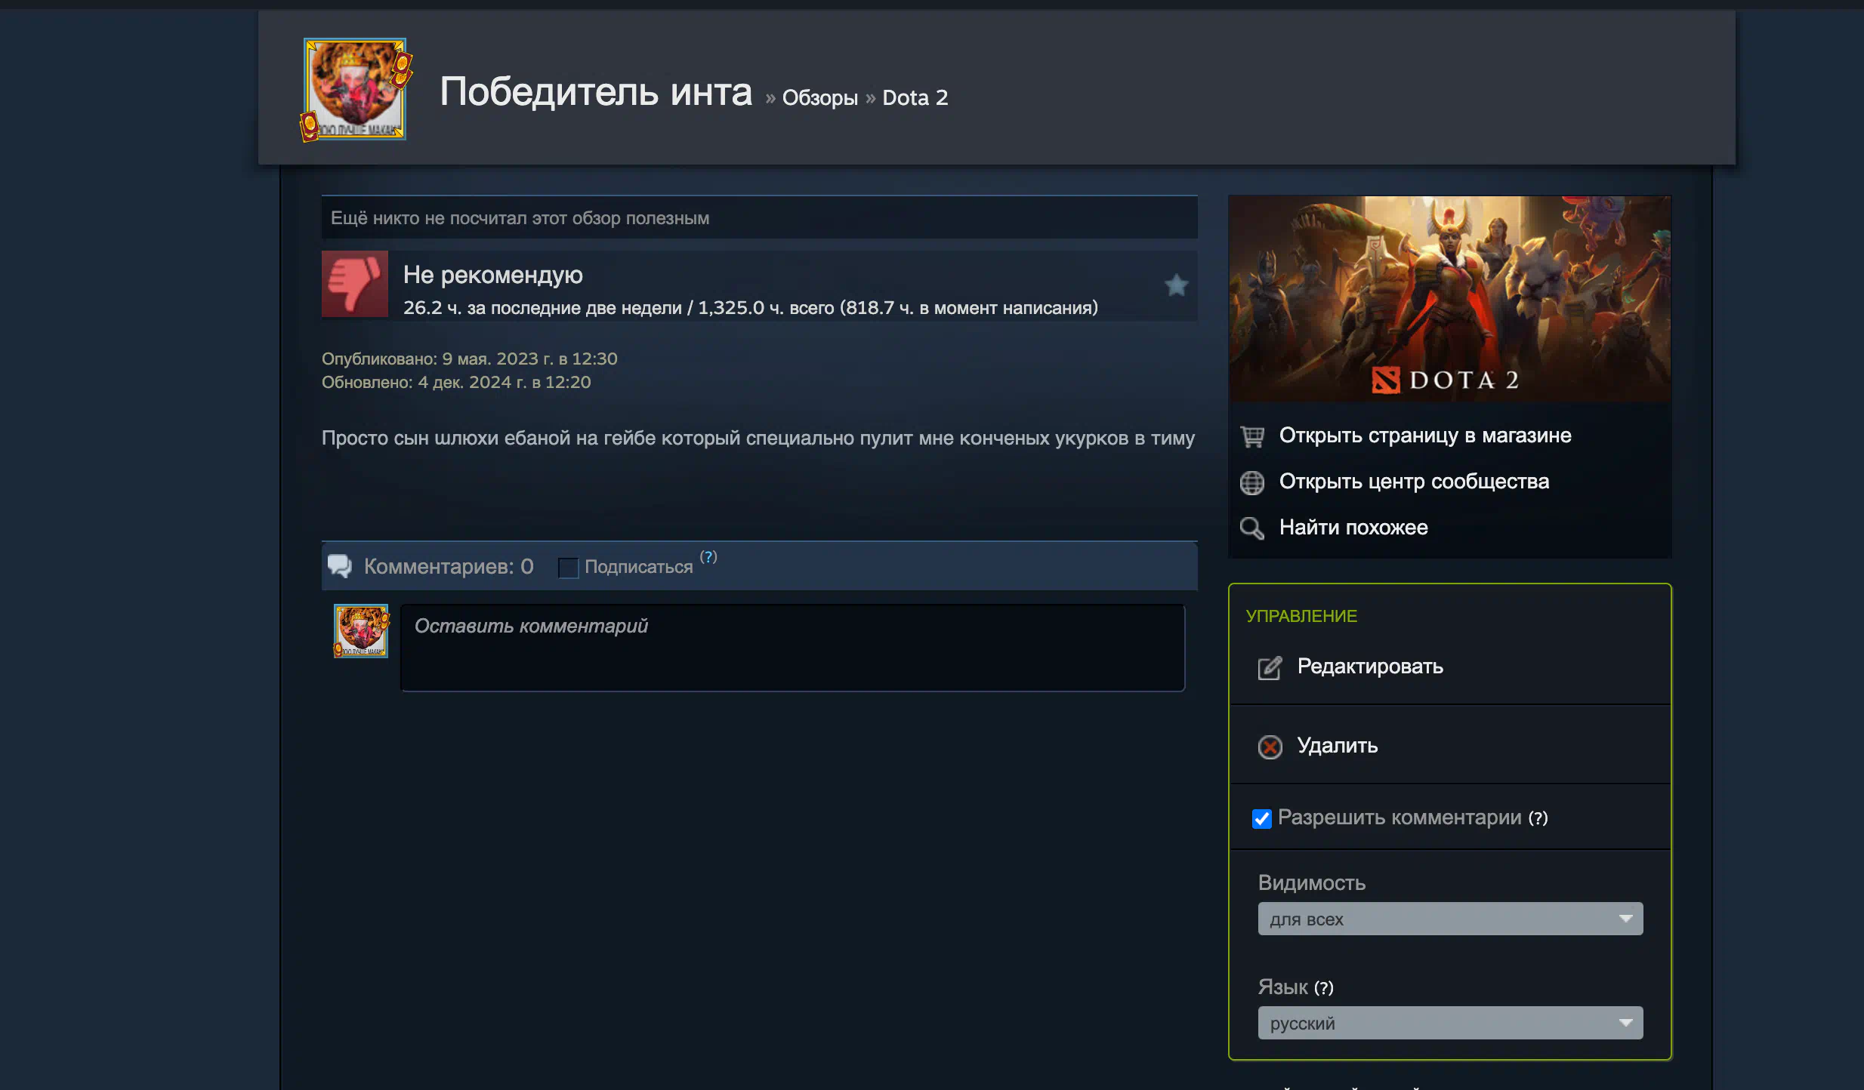Click Ещё никто не посчитал этот обзор полезным
Screen dimensions: 1864x1090
[520, 218]
